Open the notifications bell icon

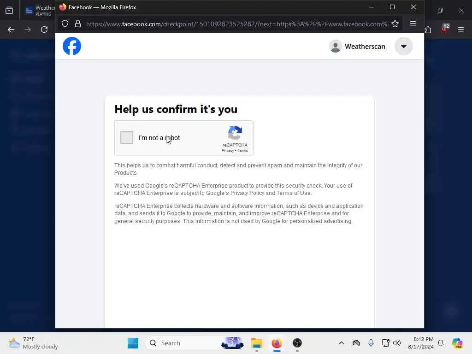pos(441,343)
